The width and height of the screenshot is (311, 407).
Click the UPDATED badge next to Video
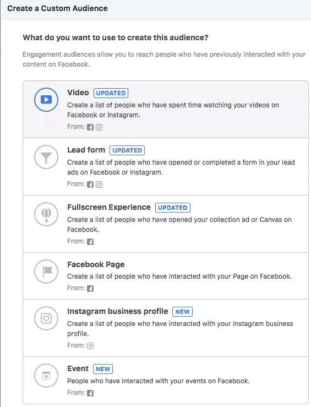click(111, 93)
